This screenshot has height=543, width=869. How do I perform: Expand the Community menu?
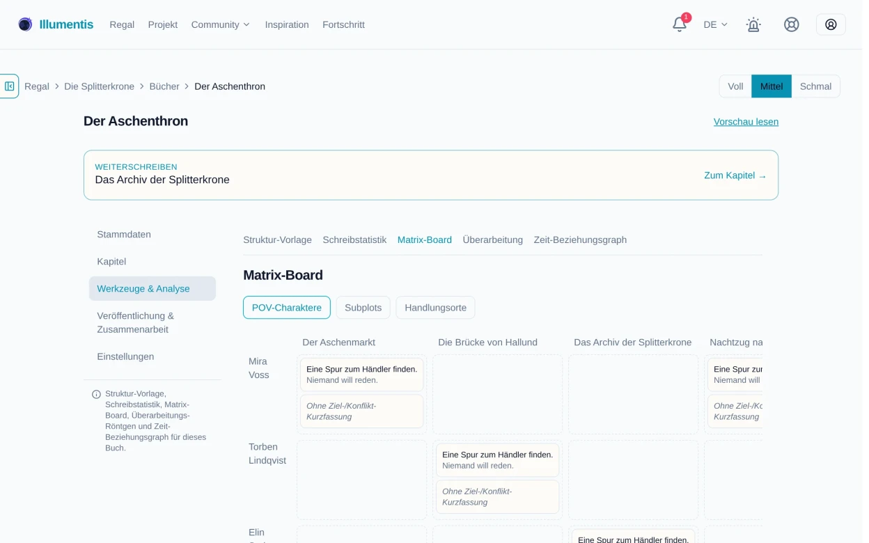click(x=220, y=24)
